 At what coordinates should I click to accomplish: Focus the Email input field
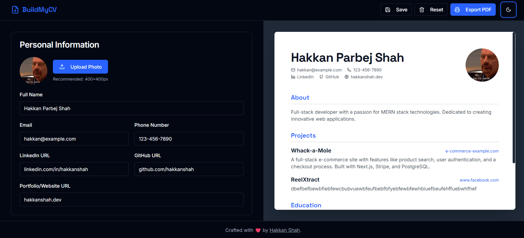pyautogui.click(x=74, y=139)
